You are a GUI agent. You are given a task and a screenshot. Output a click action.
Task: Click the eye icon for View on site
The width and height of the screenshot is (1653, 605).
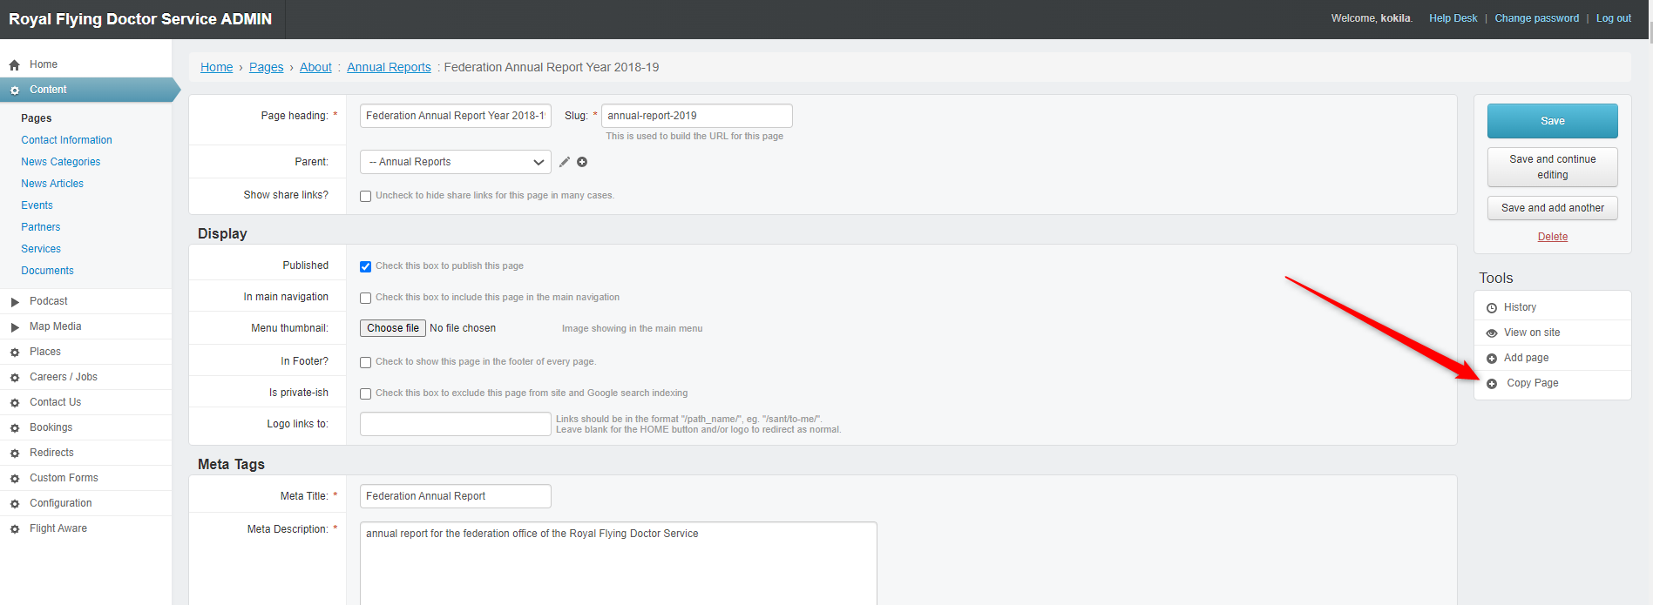(1492, 333)
